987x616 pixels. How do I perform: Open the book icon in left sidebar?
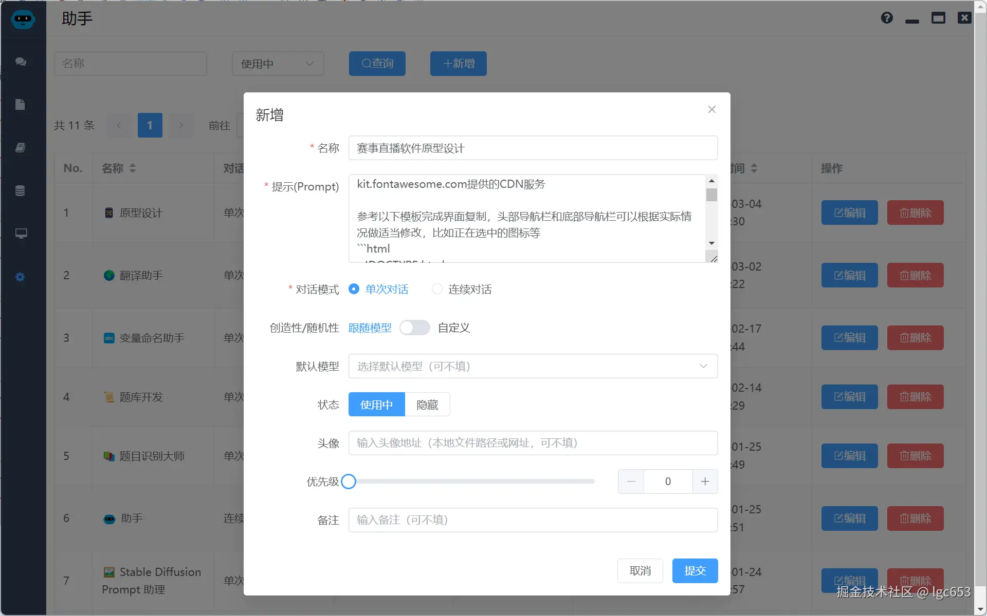point(20,148)
